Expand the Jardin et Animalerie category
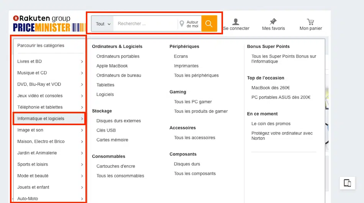The width and height of the screenshot is (364, 203). pos(50,153)
